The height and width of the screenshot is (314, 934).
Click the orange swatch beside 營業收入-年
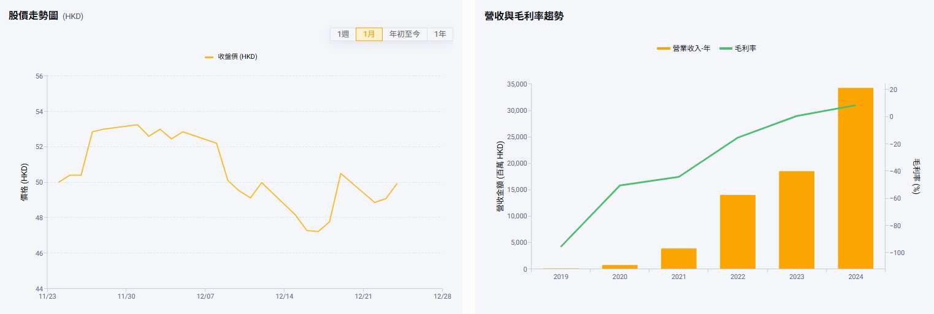coord(664,48)
